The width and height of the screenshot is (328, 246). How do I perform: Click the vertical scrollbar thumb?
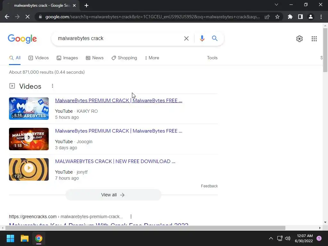[x=325, y=50]
